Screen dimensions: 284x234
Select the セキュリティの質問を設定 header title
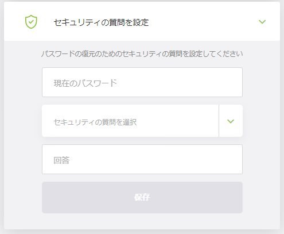(x=101, y=22)
